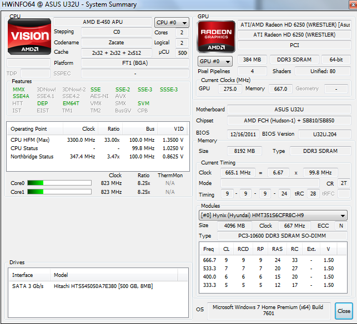This screenshot has height=324, width=357.
Task: Select the Northbridge Status row
Action: (98, 157)
